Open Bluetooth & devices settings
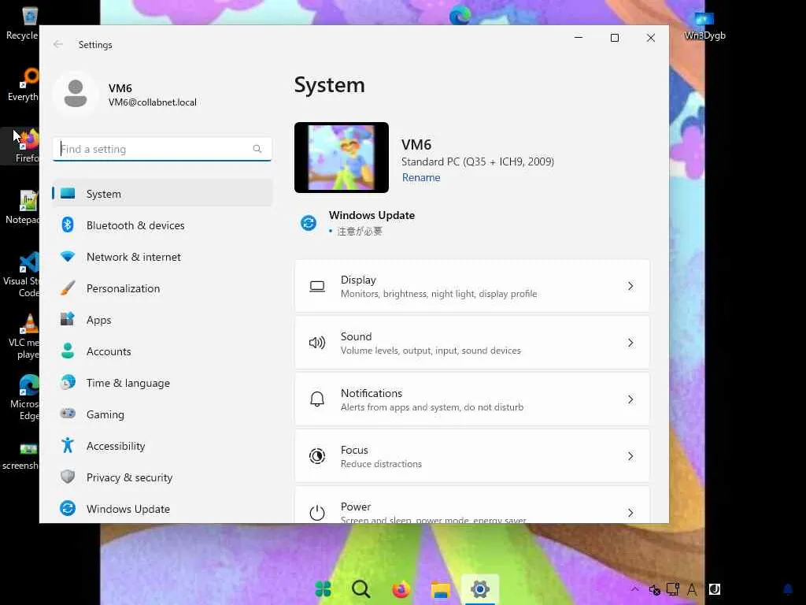Image resolution: width=806 pixels, height=605 pixels. (162, 225)
